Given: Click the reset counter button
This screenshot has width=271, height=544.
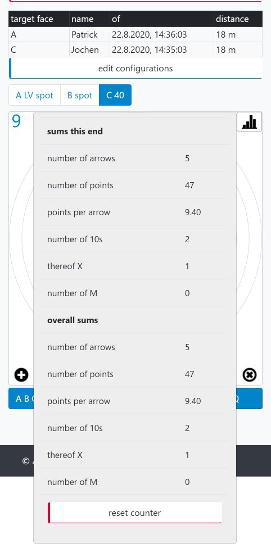Looking at the screenshot, I should 134,513.
